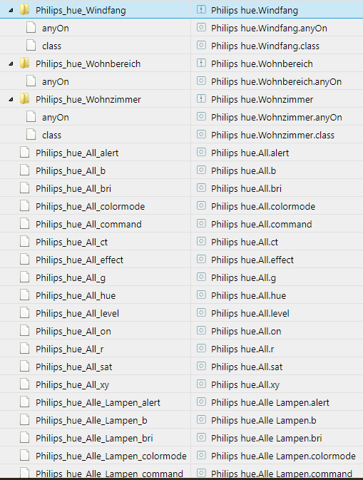This screenshot has height=480, width=363.
Task: Click the file icon of Philips_hue_All_on
Action: (24, 331)
